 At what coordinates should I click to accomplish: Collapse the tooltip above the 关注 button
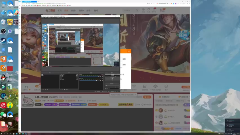pos(136,95)
